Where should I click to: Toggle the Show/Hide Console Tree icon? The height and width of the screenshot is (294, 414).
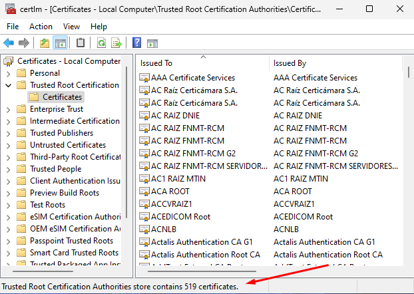60,43
